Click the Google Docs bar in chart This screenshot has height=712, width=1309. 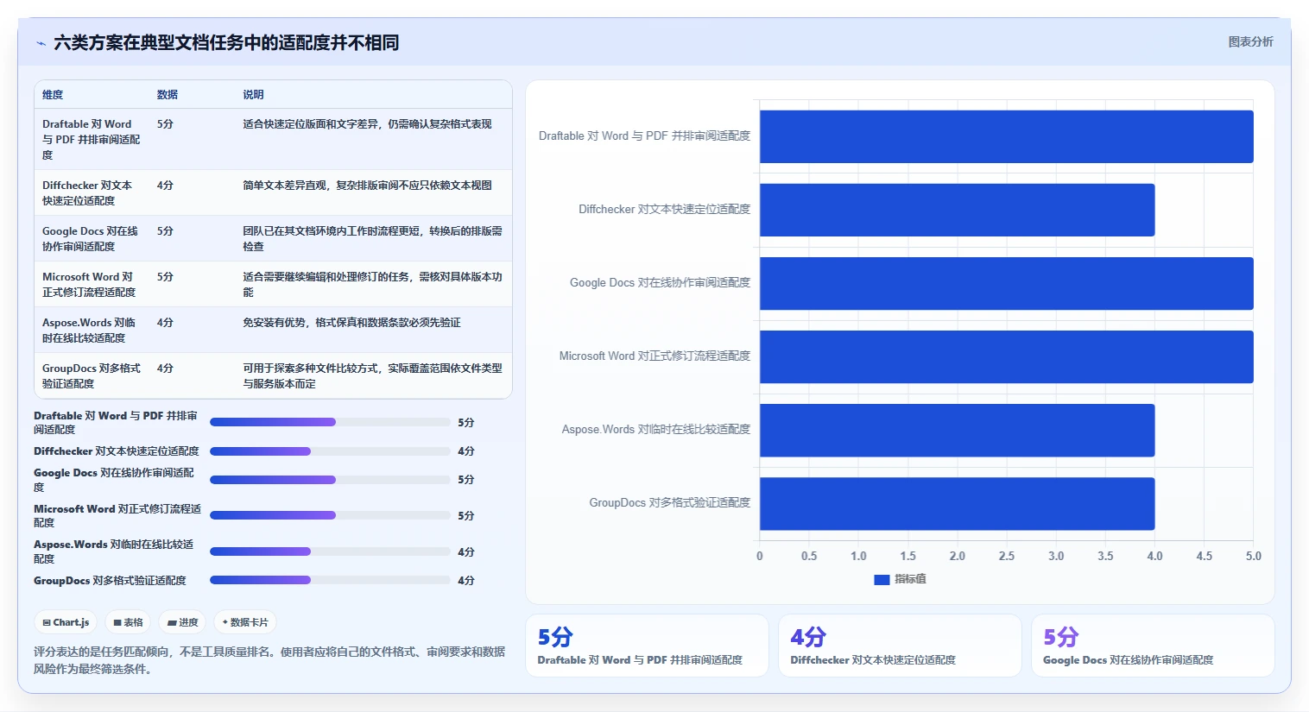(x=1006, y=283)
